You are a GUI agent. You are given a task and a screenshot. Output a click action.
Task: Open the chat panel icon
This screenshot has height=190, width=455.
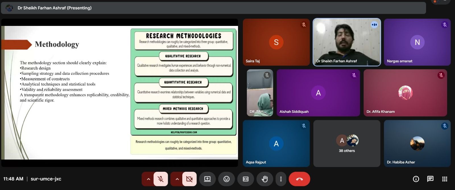click(x=430, y=179)
